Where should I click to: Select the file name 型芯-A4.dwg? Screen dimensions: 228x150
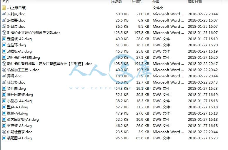18,113
